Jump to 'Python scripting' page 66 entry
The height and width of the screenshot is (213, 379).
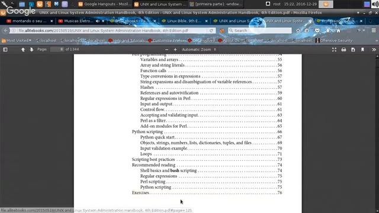tap(207, 131)
